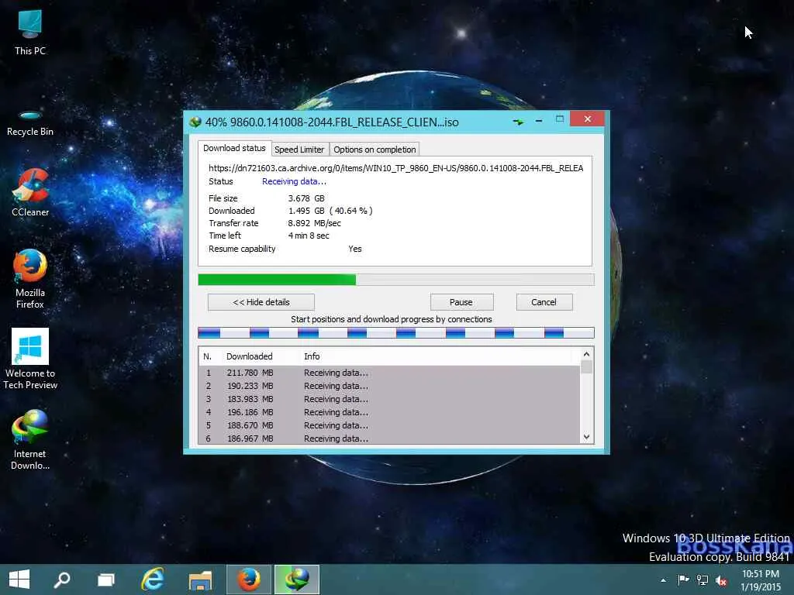
Task: Open network tray icon
Action: (x=703, y=580)
